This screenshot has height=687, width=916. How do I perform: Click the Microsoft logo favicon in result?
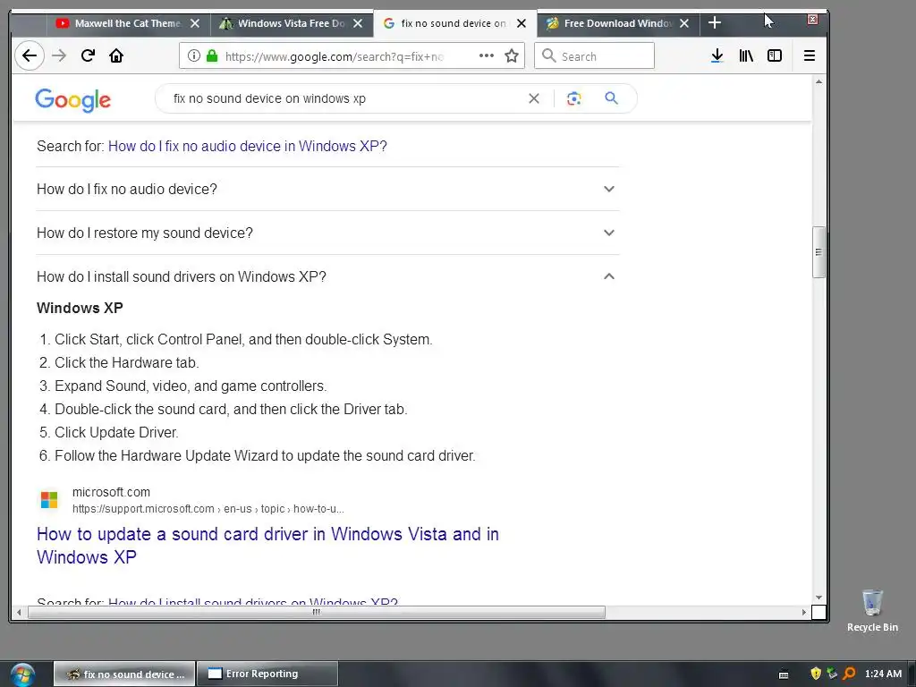49,500
